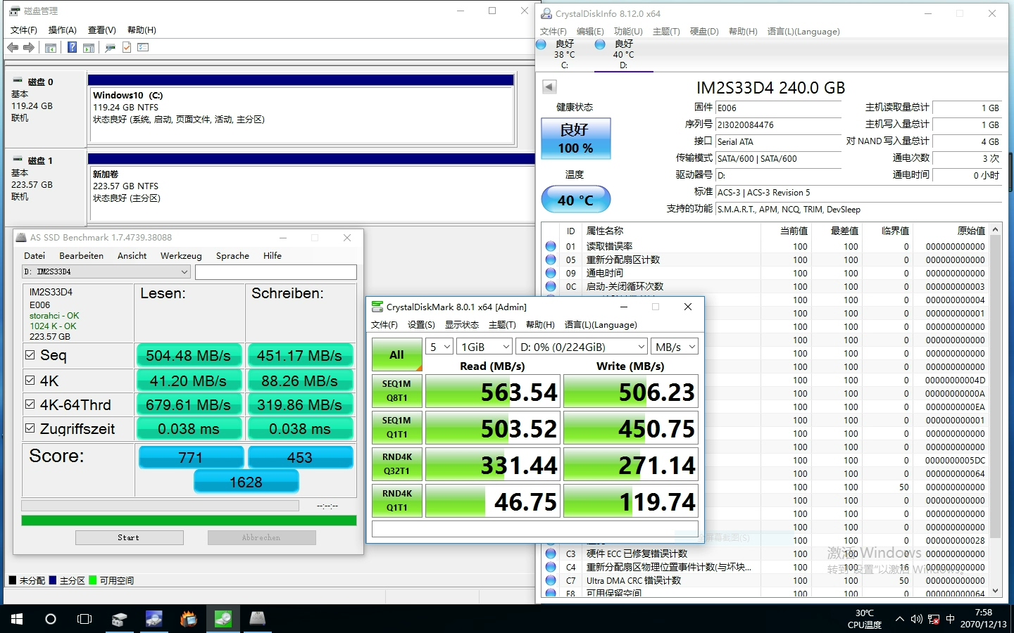Open the checklist settings icon in Disk Management toolbar
Screen dimensions: 1014x633
pos(143,47)
